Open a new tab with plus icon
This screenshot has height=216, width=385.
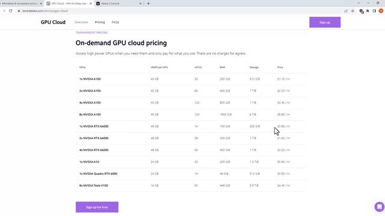tap(149, 4)
